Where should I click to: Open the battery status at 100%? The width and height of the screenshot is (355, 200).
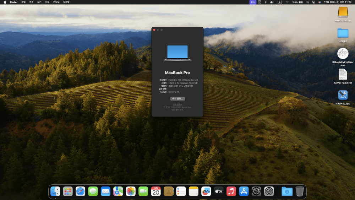[297, 2]
